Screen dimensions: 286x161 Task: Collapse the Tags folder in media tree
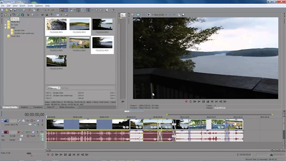[5, 27]
